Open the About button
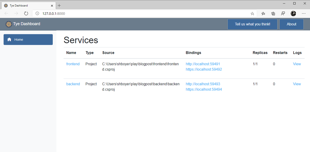Viewport: 310px width, 152px height. (x=291, y=24)
